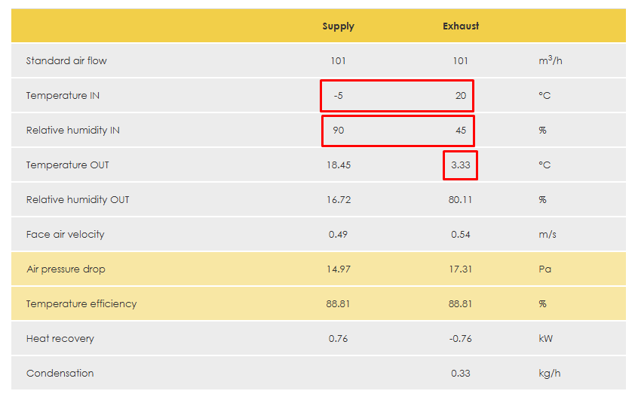The image size is (635, 397).
Task: Select the Exhaust Temperature IN value 20
Action: (x=460, y=96)
